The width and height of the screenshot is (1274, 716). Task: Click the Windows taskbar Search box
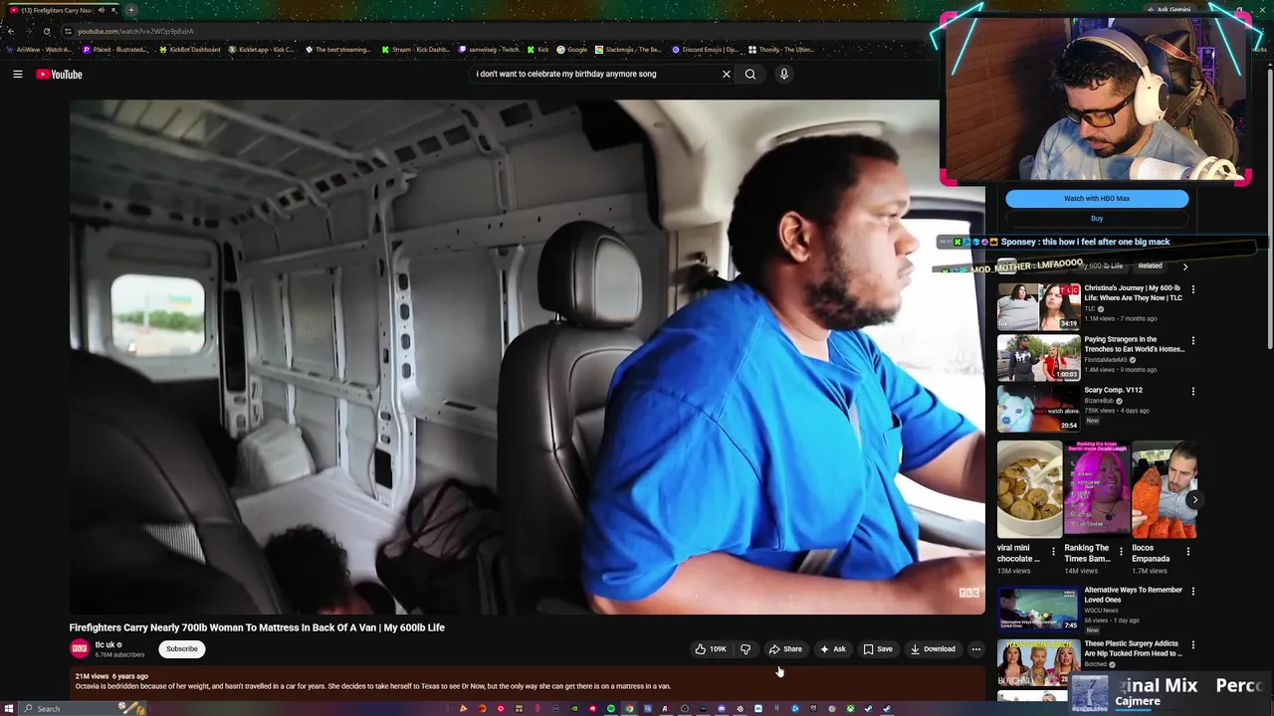pyautogui.click(x=85, y=708)
